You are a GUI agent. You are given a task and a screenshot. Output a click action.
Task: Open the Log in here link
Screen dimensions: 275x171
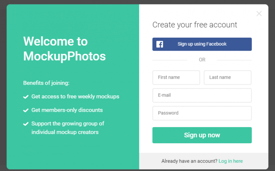point(230,161)
